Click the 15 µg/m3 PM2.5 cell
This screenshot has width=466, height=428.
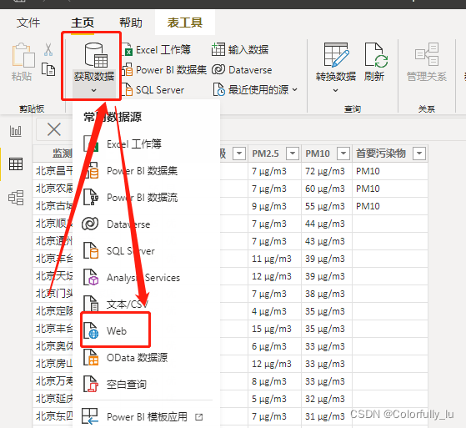click(x=274, y=329)
